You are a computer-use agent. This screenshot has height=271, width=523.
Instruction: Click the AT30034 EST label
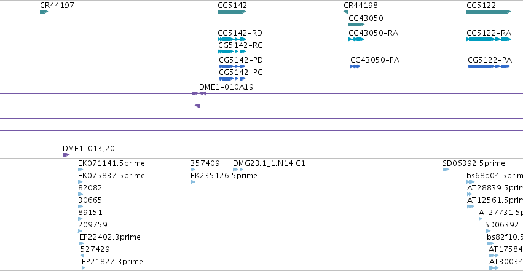(x=506, y=262)
